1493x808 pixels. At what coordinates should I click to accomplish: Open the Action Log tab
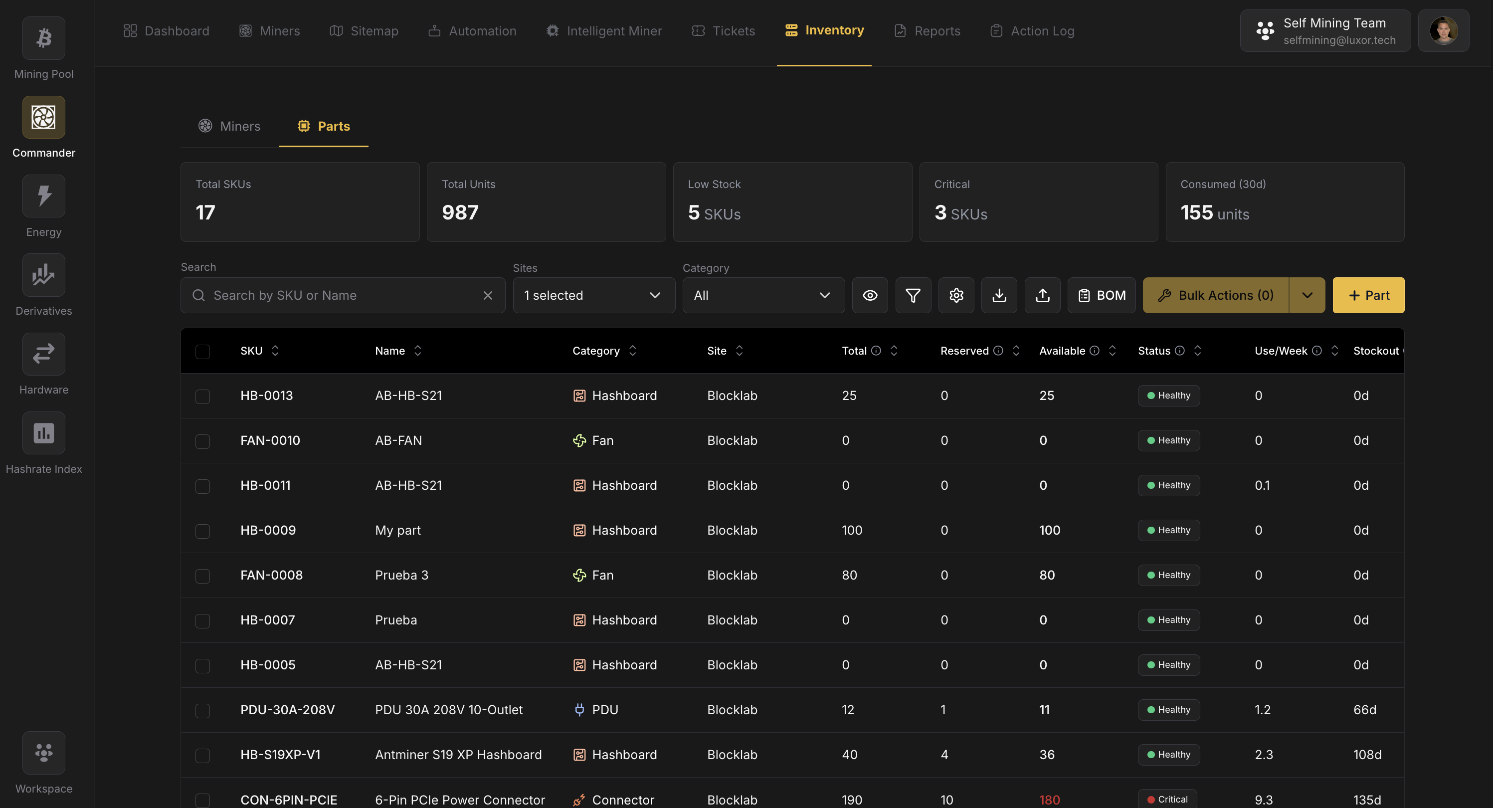point(1032,31)
